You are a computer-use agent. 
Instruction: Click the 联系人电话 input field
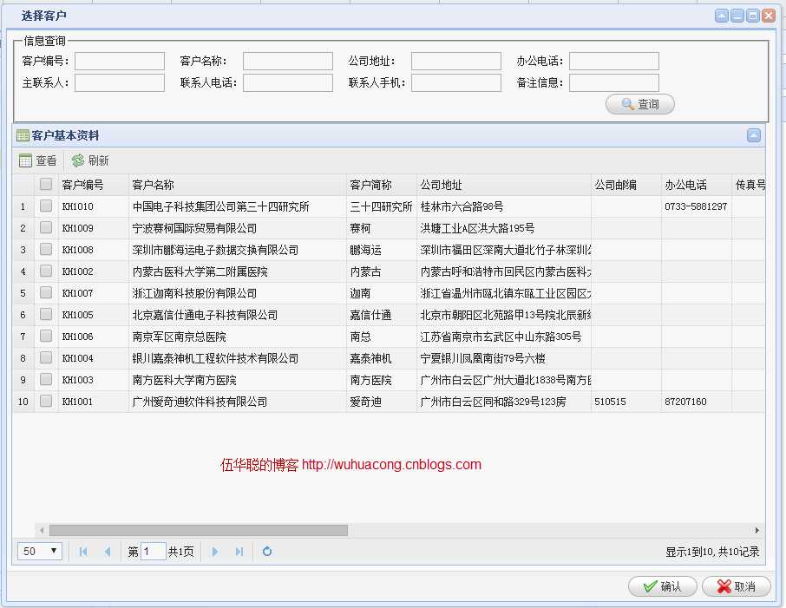click(288, 82)
